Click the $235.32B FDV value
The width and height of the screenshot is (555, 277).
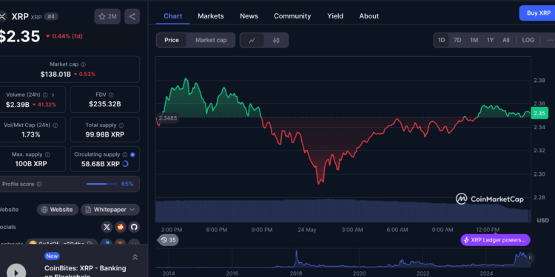click(x=105, y=104)
